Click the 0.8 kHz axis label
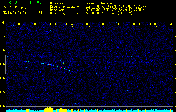Screen dimensions: 176x112 point(2,78)
